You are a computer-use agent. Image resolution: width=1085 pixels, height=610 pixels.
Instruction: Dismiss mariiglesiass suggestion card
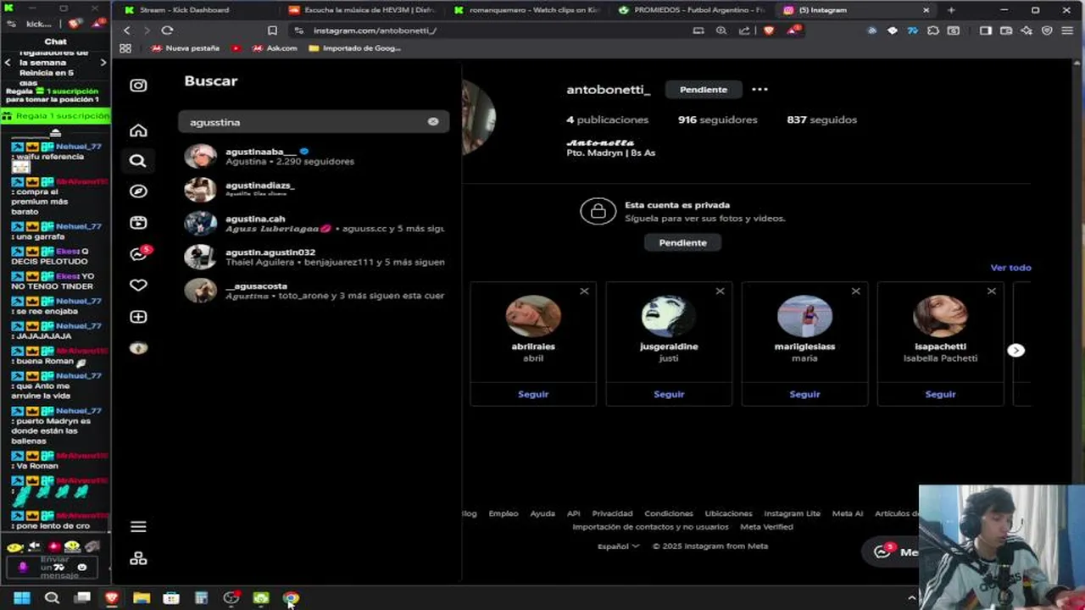coord(855,291)
